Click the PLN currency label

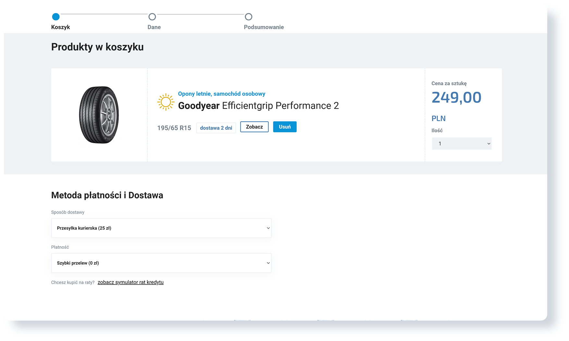(439, 119)
